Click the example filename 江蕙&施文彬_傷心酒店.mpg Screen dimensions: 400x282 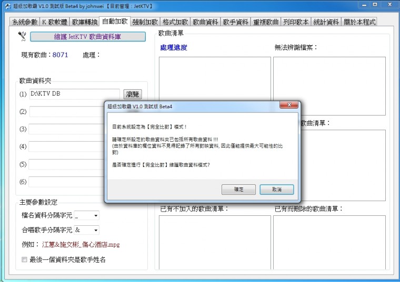coord(81,245)
